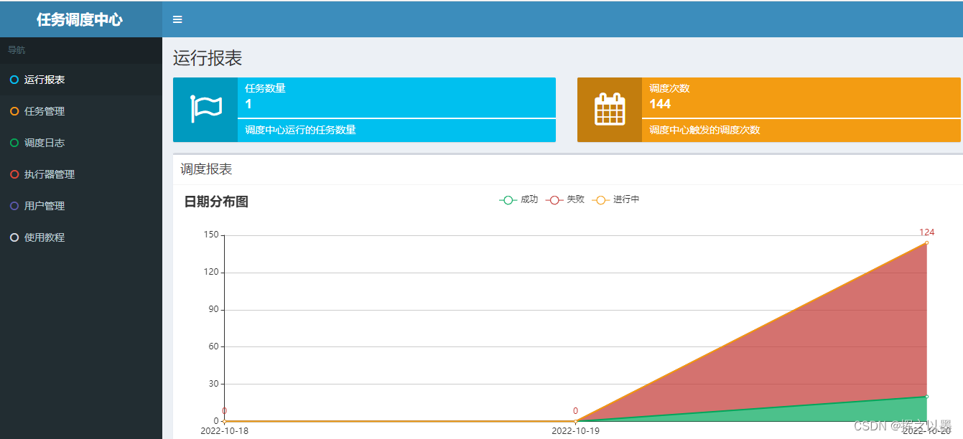This screenshot has width=963, height=439.
Task: Open the 调度日志 menu item
Action: (81, 143)
